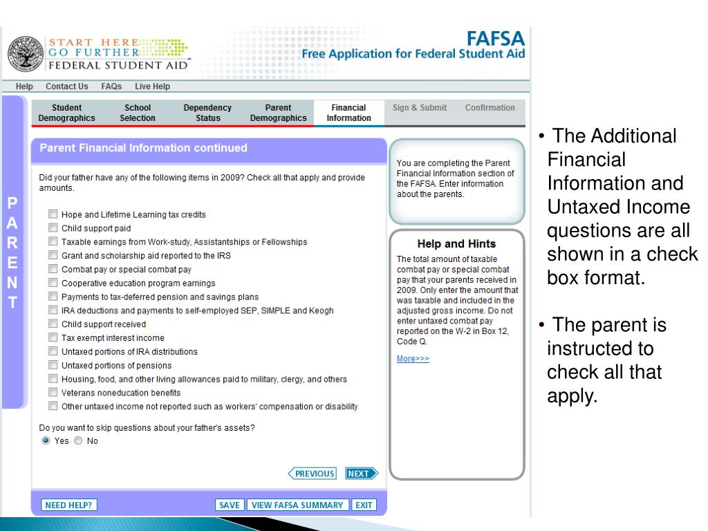The width and height of the screenshot is (708, 531).
Task: Open the FAQs menu item
Action: pos(111,86)
